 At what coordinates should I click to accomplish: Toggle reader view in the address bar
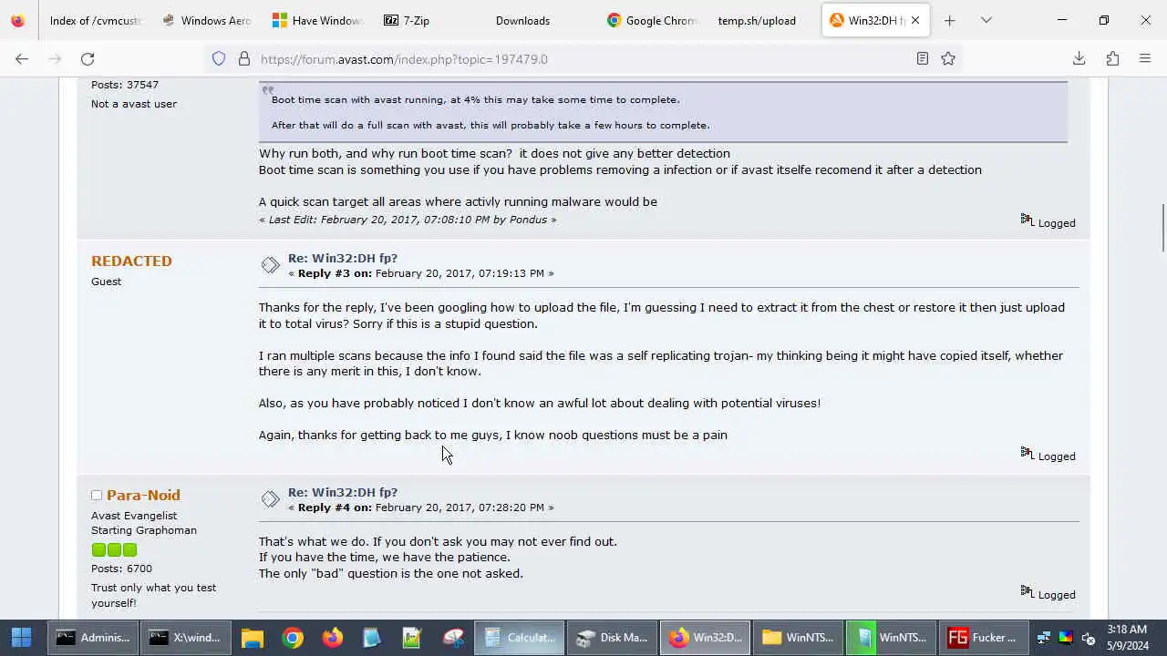pos(923,59)
